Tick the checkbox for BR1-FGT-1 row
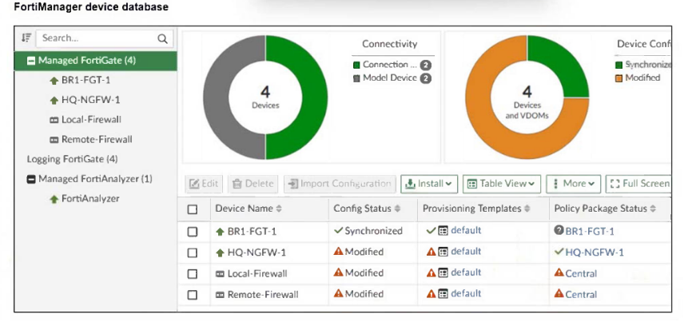 tap(193, 232)
